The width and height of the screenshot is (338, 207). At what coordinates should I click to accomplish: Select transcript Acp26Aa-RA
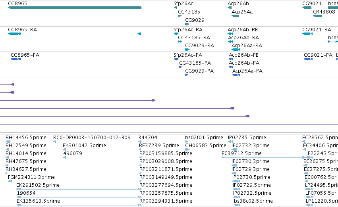[236, 50]
